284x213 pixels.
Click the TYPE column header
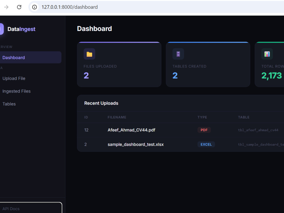[202, 117]
